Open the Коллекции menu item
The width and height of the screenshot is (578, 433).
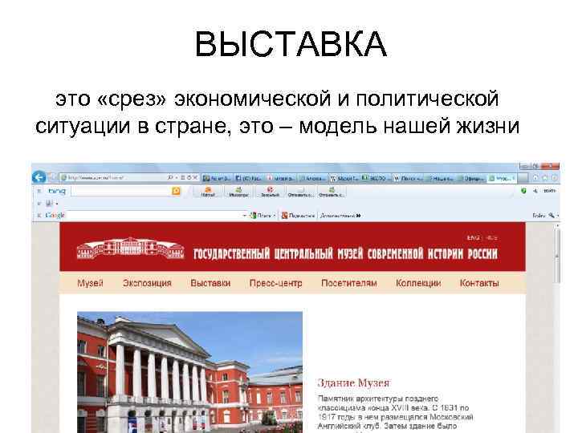pos(418,283)
